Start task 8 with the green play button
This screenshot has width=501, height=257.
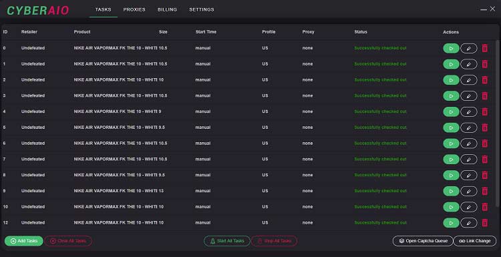(451, 176)
